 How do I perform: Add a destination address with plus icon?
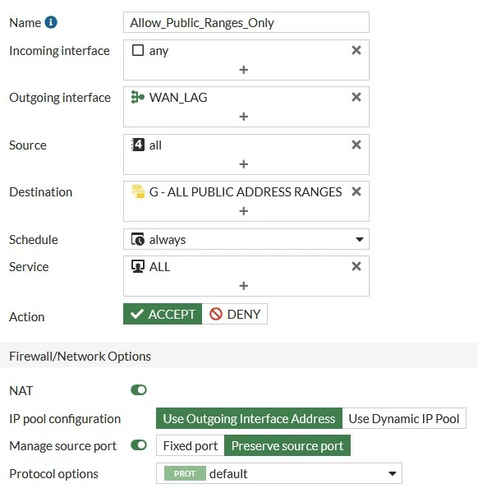[x=243, y=210]
